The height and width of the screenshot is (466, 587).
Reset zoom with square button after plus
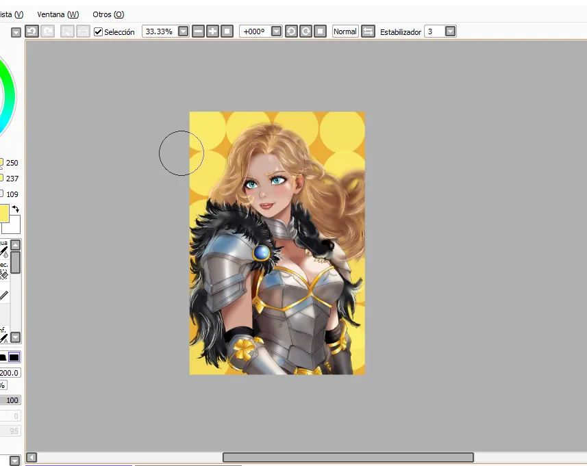pyautogui.click(x=227, y=31)
